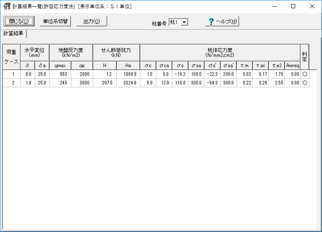Click the 判定 circle for case 2
Screen dimensions: 322x232
click(305, 82)
